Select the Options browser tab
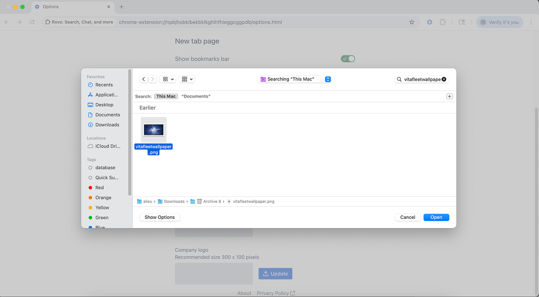539x297 pixels. click(x=73, y=7)
